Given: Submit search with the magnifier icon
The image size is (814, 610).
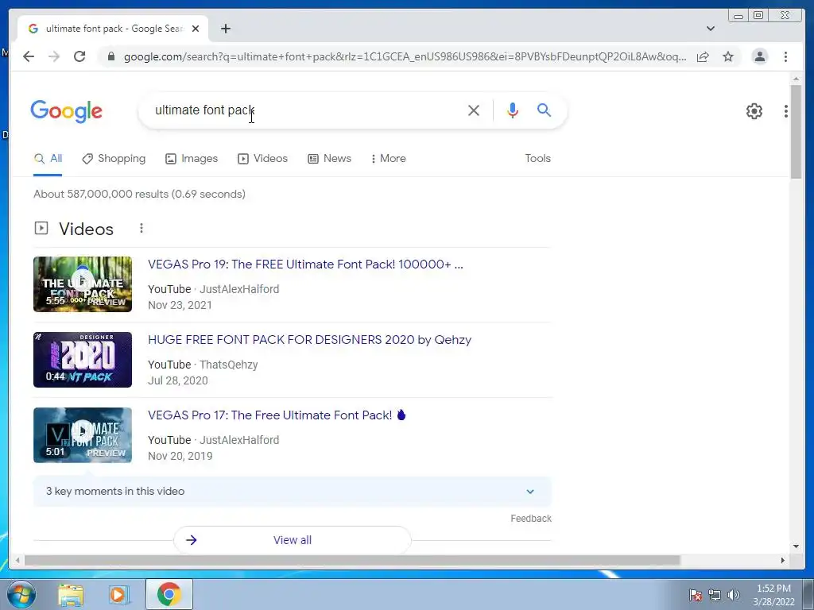Looking at the screenshot, I should [x=544, y=110].
